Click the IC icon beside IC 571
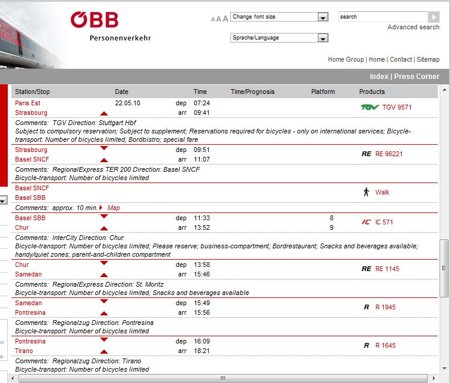This screenshot has height=383, width=451. tap(366, 222)
